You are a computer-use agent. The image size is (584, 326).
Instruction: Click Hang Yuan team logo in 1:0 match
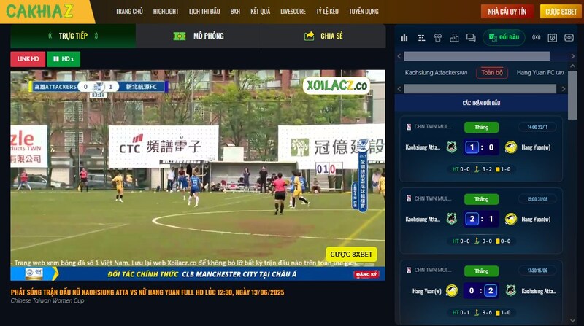[510, 147]
